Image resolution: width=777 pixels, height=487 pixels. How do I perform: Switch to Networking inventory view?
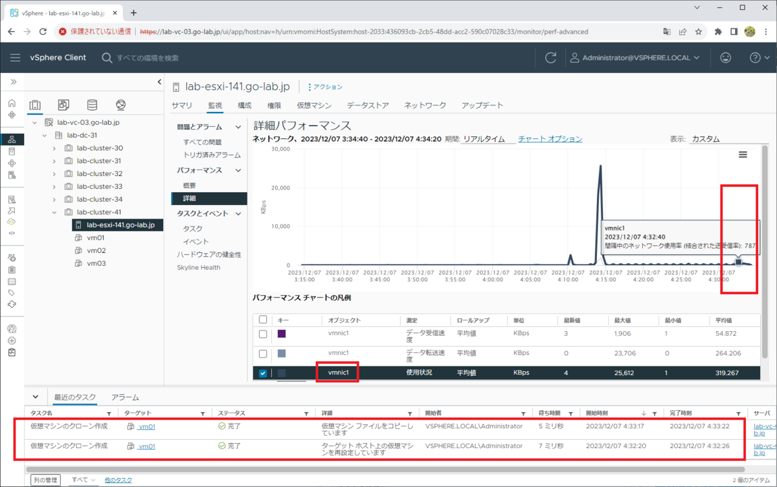click(x=120, y=105)
